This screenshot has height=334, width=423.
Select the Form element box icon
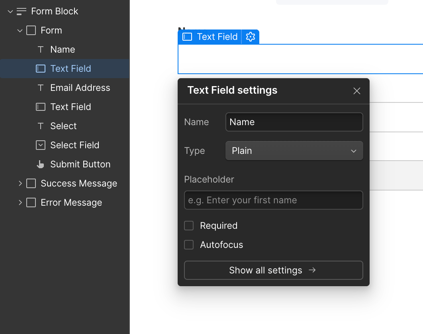click(x=31, y=30)
